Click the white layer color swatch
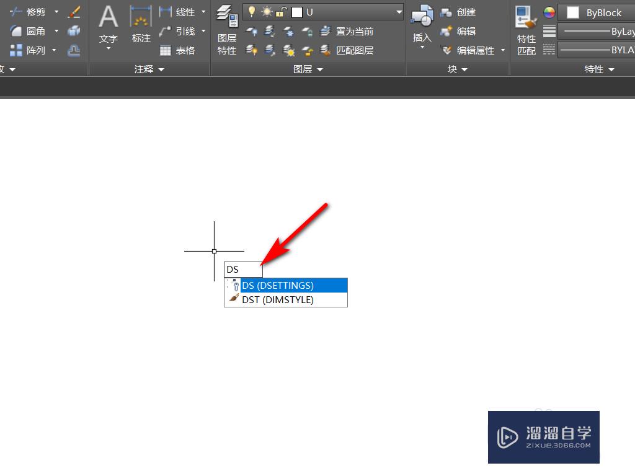The image size is (635, 476). click(297, 12)
